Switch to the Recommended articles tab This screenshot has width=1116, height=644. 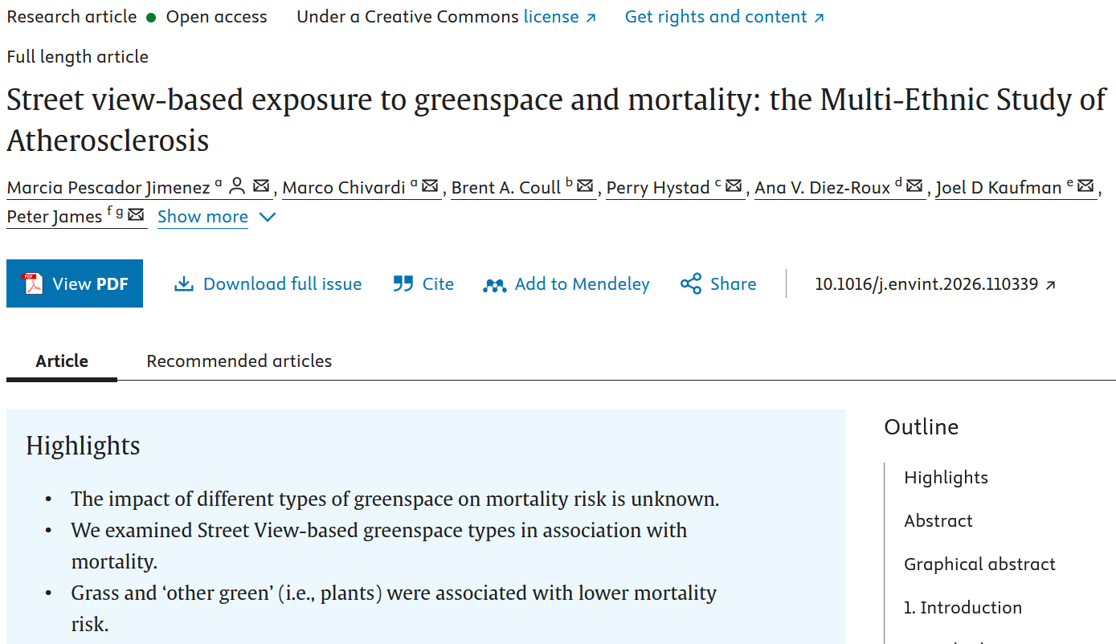(239, 361)
